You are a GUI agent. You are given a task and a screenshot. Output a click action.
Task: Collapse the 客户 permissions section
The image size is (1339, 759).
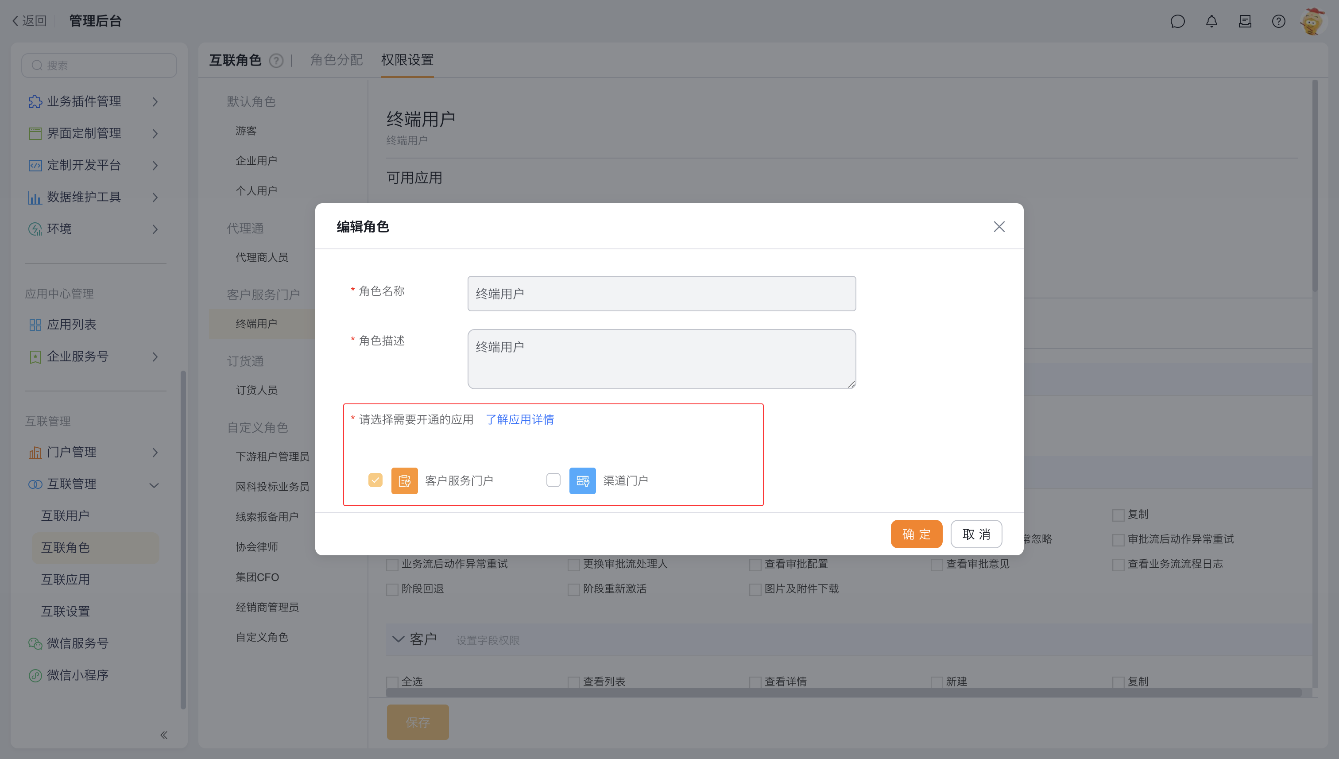pos(398,639)
